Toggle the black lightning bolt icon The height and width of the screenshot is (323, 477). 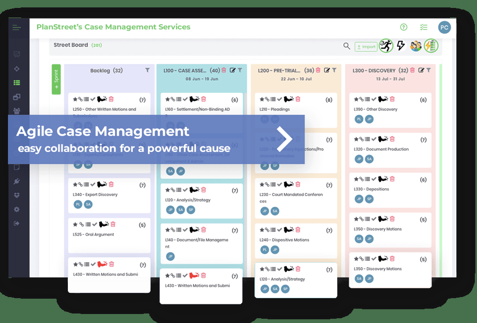click(401, 45)
